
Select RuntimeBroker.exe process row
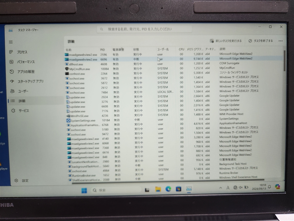point(173,175)
